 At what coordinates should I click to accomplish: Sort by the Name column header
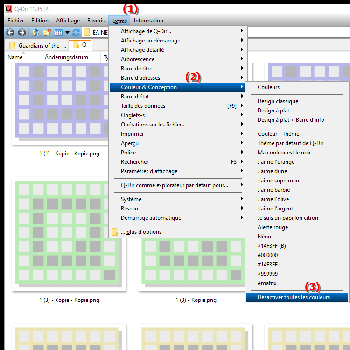coord(23,57)
